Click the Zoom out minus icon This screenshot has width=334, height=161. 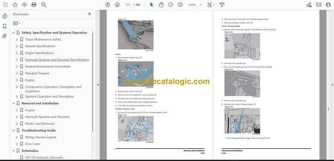pyautogui.click(x=170, y=5)
